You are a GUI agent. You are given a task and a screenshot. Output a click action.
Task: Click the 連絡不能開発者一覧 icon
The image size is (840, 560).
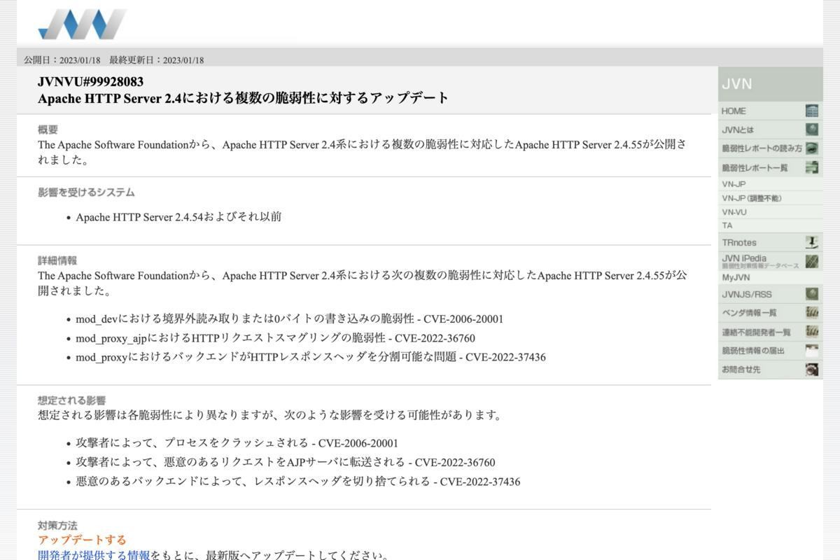tap(811, 332)
